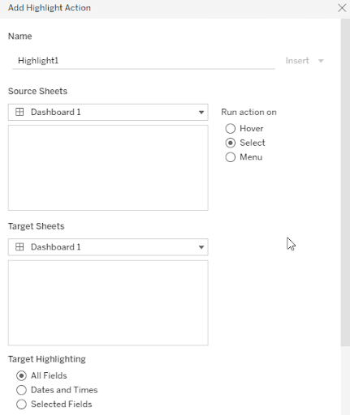Click inside the Source Sheets list box

tap(108, 168)
